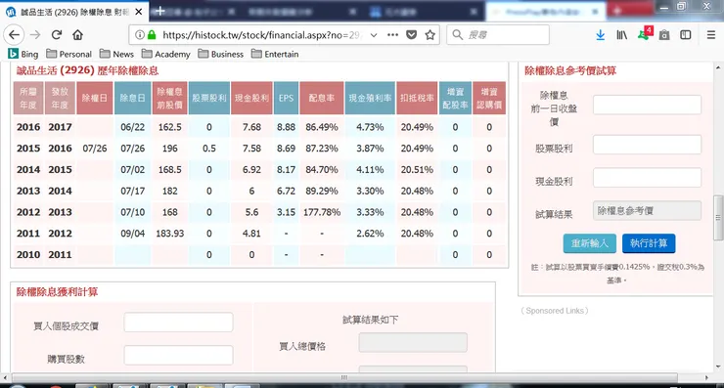Click the 177.78% payout ratio cell
Viewport: 724px width, 388px height.
click(x=322, y=212)
